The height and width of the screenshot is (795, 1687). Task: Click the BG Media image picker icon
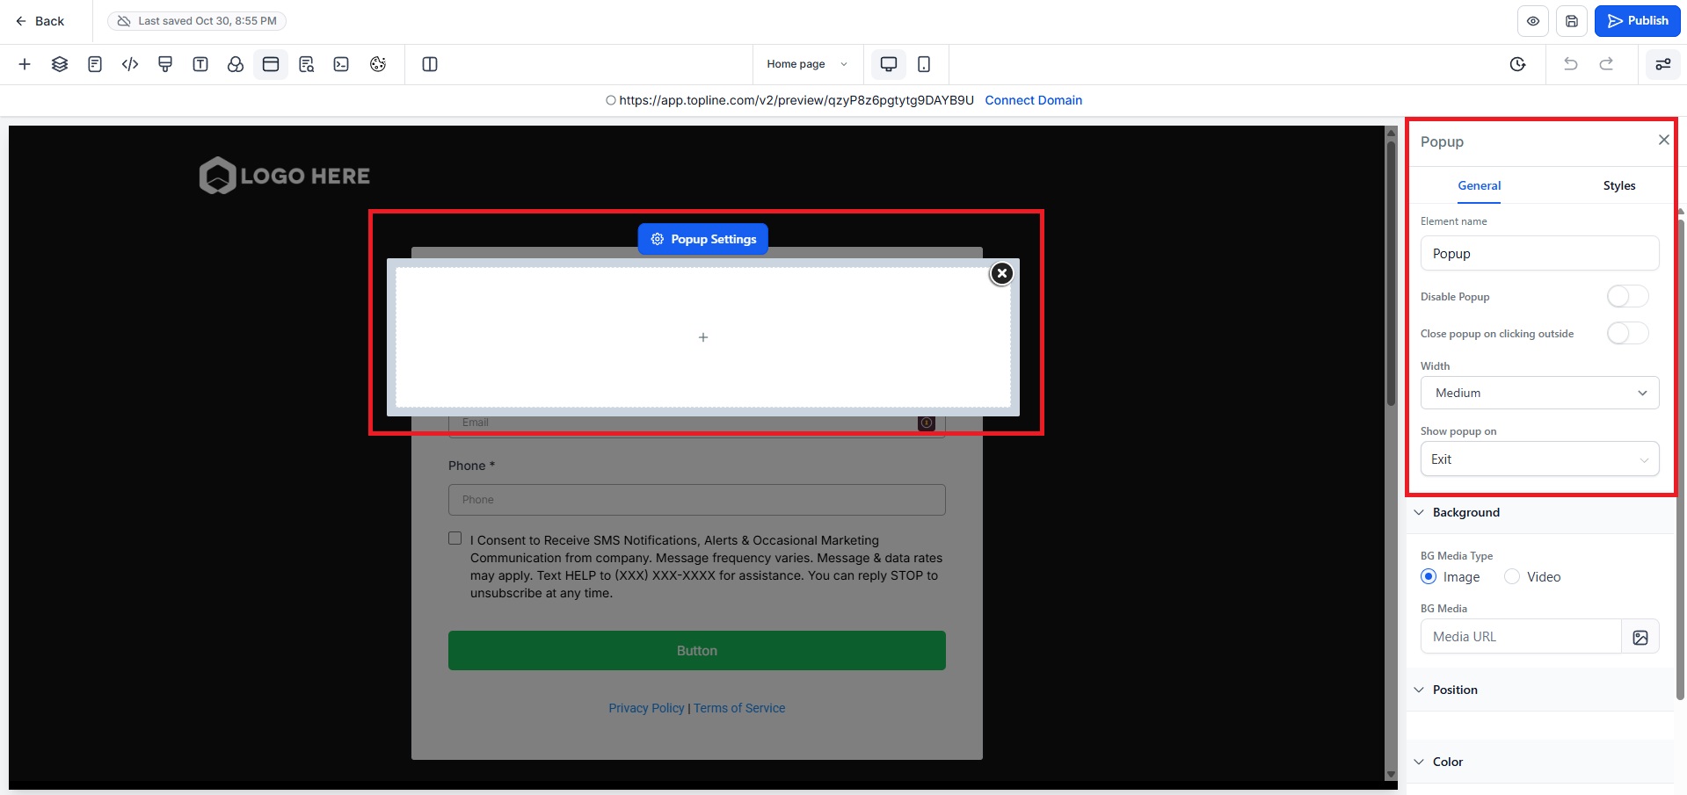pyautogui.click(x=1640, y=637)
